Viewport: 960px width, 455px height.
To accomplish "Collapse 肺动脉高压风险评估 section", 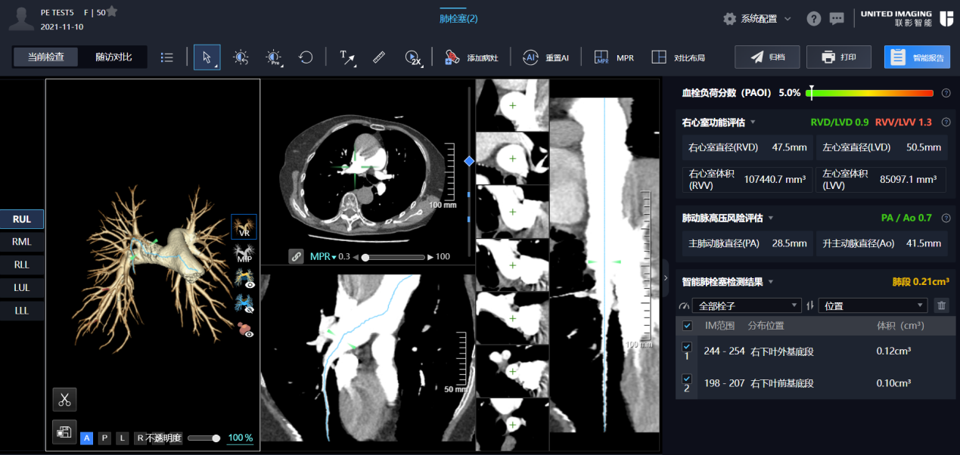I will click(x=771, y=218).
